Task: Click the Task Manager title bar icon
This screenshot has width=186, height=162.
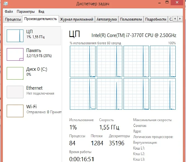Action: (6, 4)
